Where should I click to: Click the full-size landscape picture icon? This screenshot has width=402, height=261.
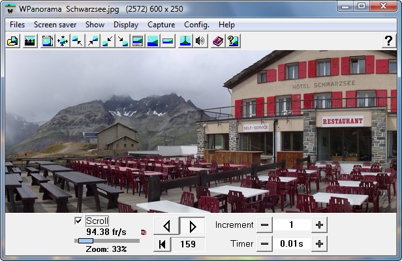(153, 40)
